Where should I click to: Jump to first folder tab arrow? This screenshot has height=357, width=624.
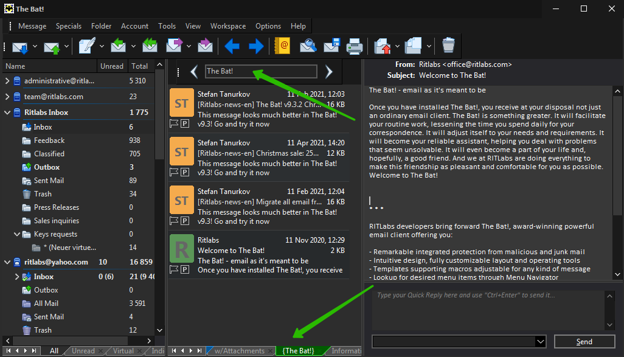(8, 351)
